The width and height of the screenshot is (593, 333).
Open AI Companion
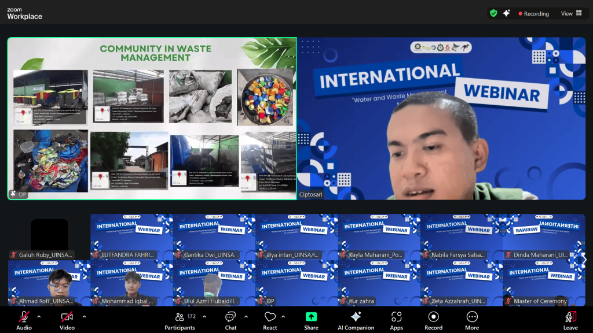356,319
